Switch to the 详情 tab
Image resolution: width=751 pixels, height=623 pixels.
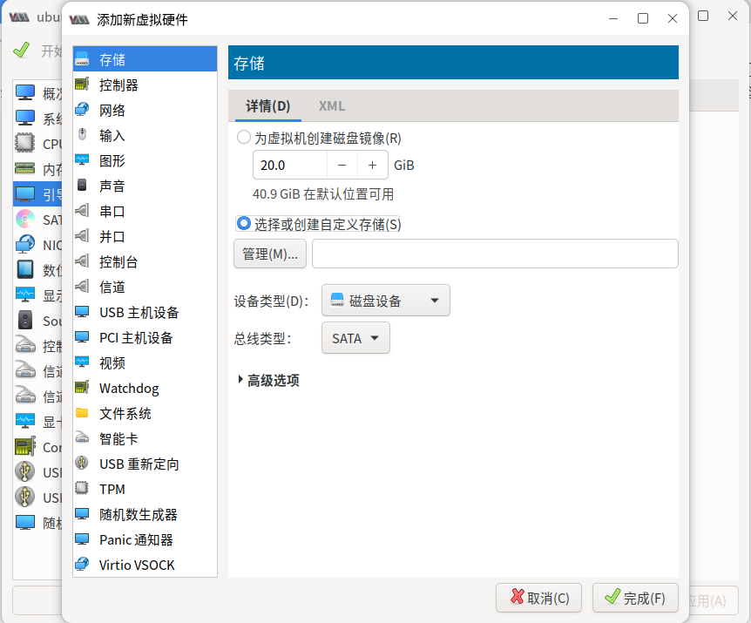pos(267,105)
